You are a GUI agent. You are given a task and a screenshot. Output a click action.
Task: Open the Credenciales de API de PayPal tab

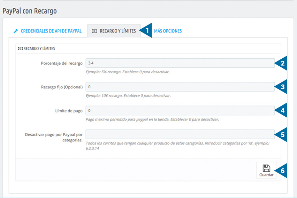[x=47, y=31]
